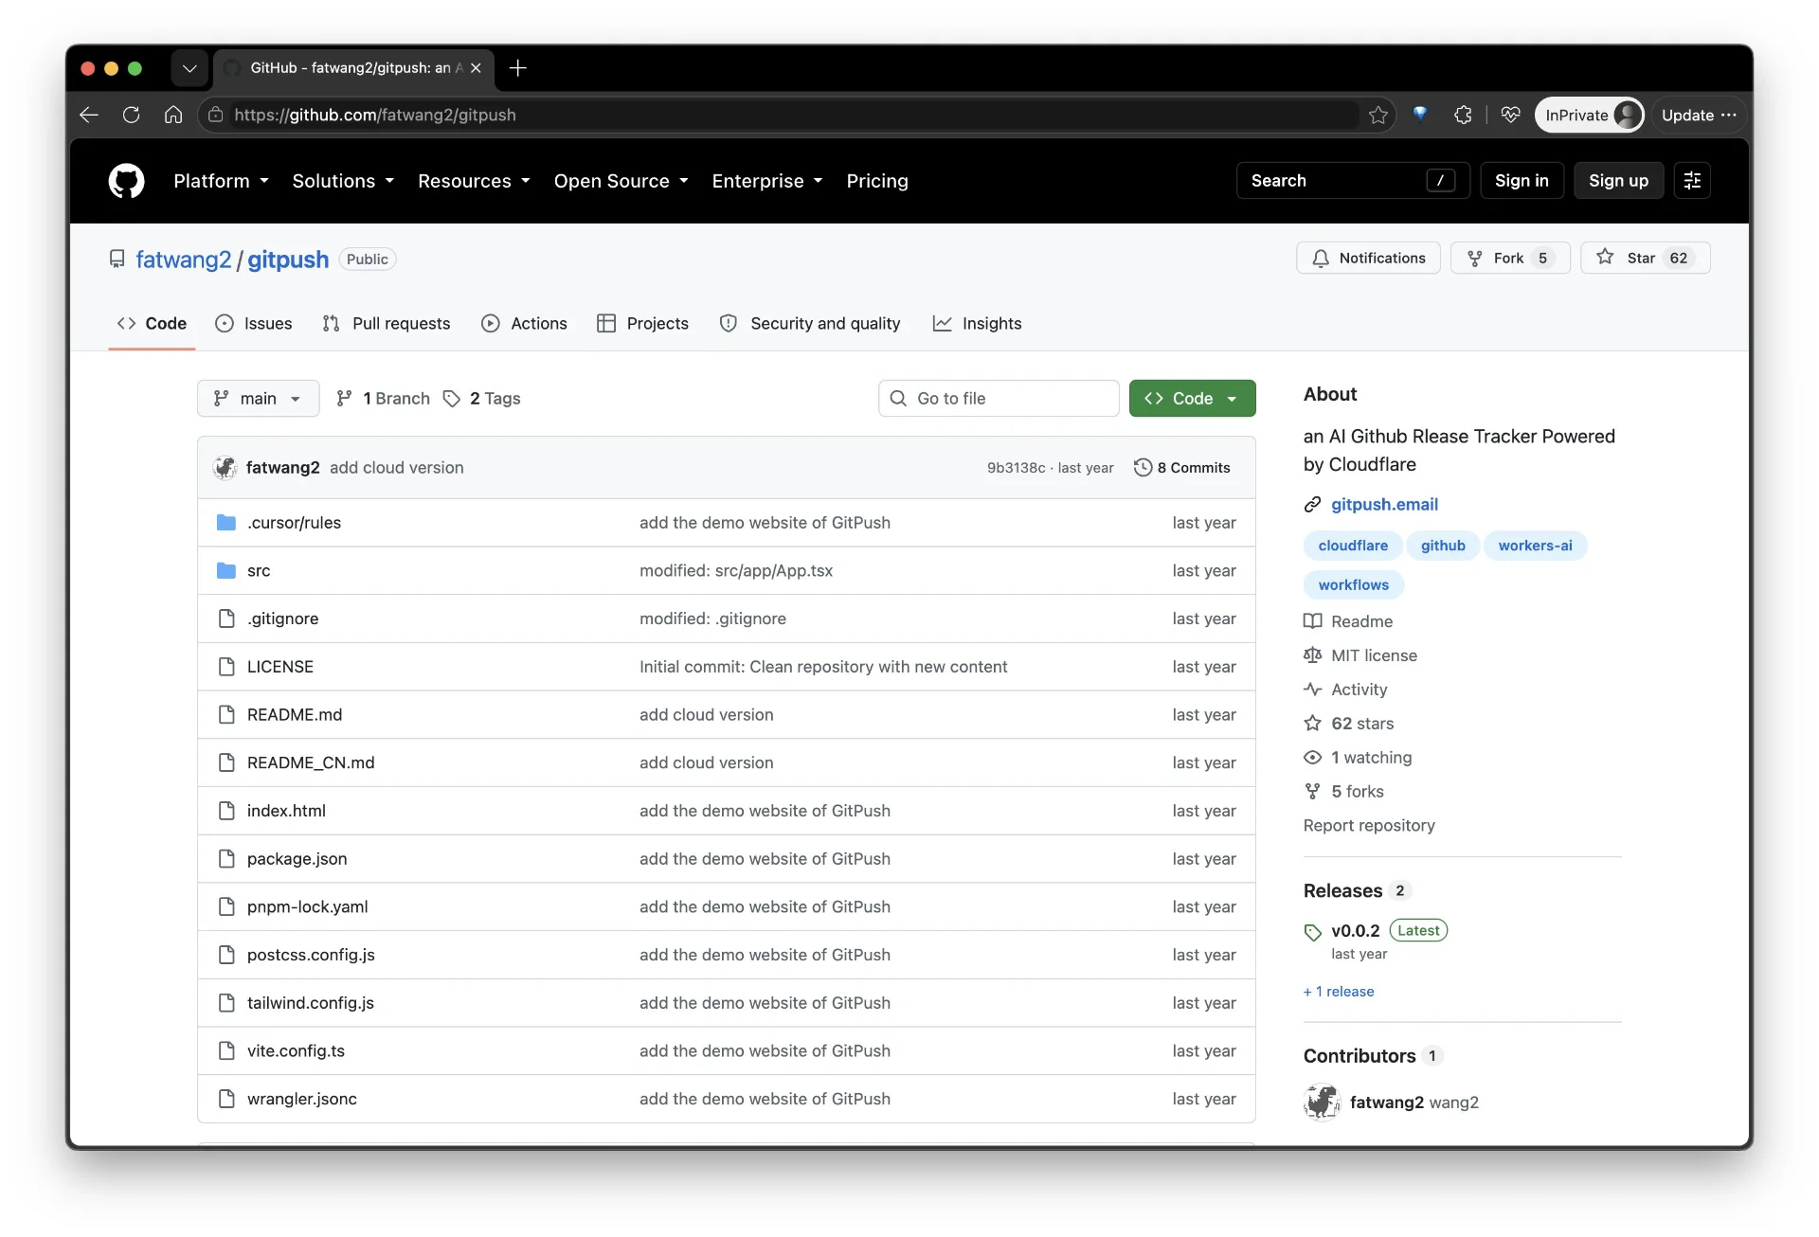The height and width of the screenshot is (1237, 1819).
Task: View the 1 Branch link
Action: click(383, 399)
